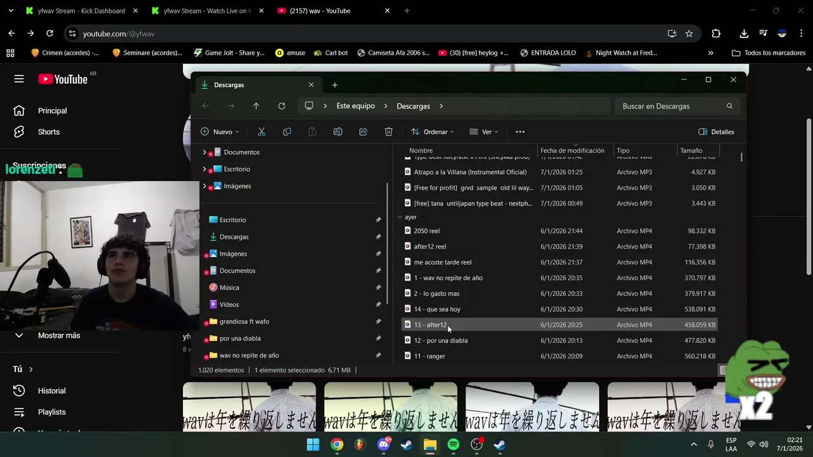Image resolution: width=813 pixels, height=457 pixels.
Task: Click the search magnifier icon in Explorer
Action: pos(729,106)
